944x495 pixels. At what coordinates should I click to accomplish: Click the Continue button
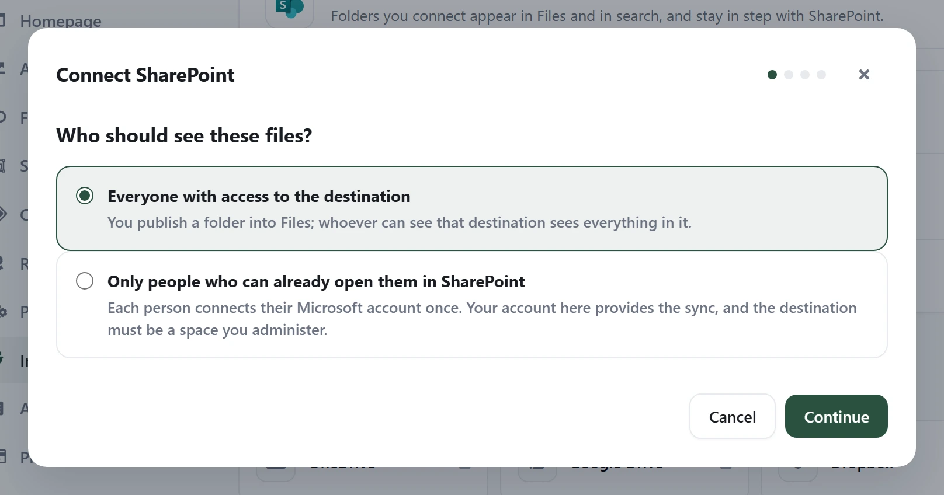836,416
